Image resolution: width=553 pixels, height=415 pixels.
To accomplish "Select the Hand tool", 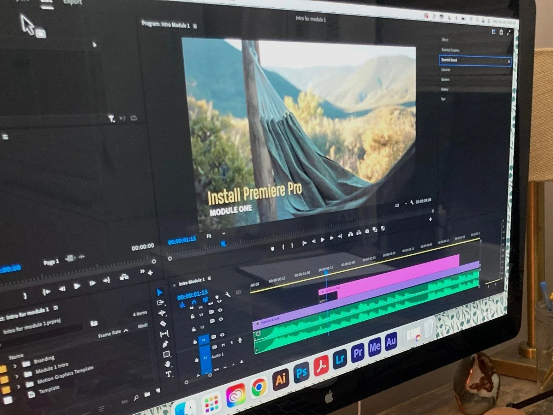I will pos(168,364).
